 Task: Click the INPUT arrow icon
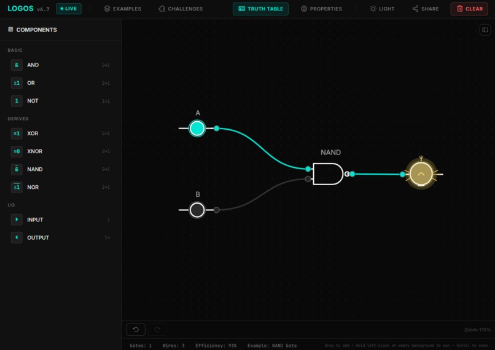tap(17, 220)
